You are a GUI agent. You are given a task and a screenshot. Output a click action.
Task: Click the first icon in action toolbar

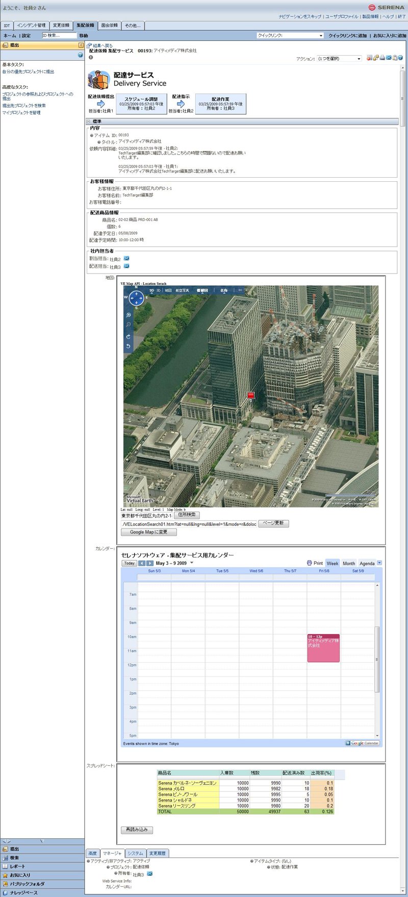(x=369, y=58)
